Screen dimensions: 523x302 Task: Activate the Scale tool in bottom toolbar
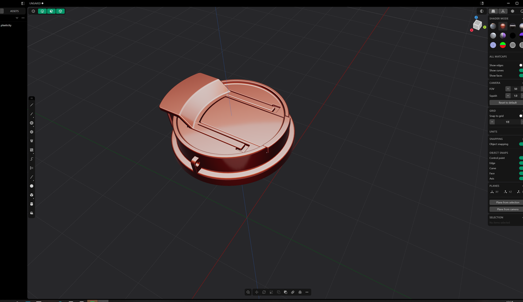coord(271,292)
